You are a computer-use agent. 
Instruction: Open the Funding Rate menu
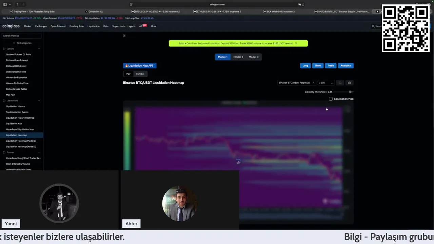[x=77, y=26]
